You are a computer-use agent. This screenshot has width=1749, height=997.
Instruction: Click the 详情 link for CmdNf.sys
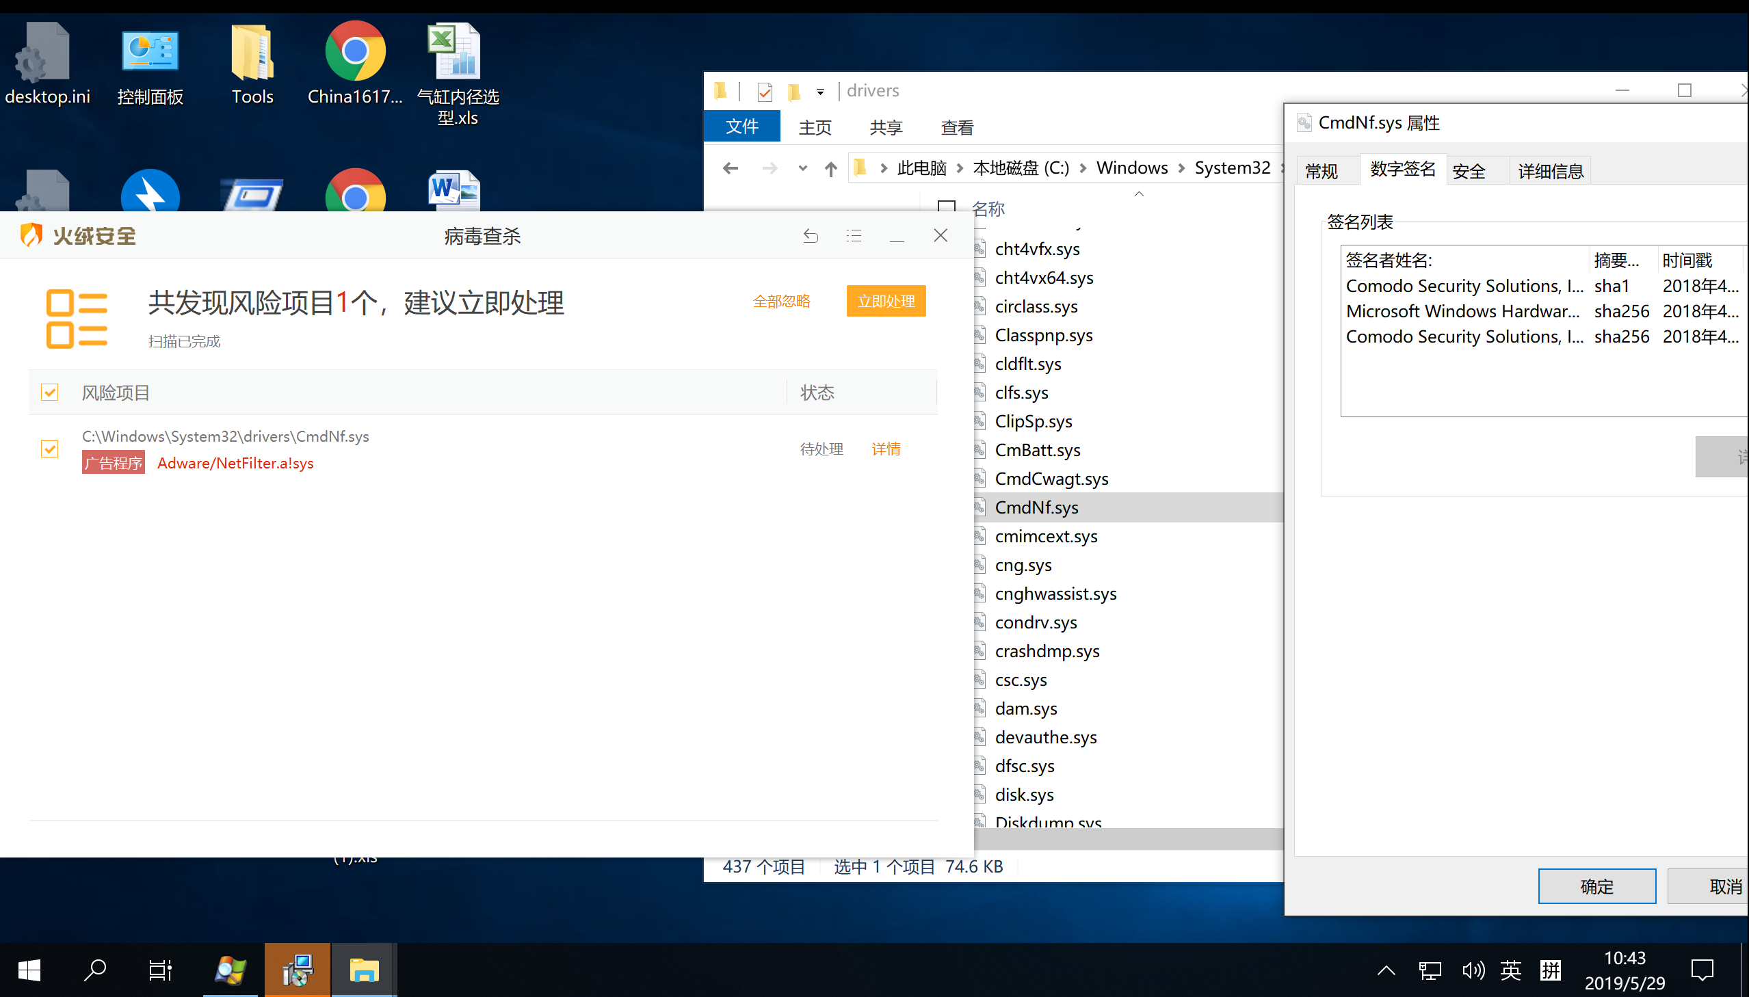coord(886,449)
